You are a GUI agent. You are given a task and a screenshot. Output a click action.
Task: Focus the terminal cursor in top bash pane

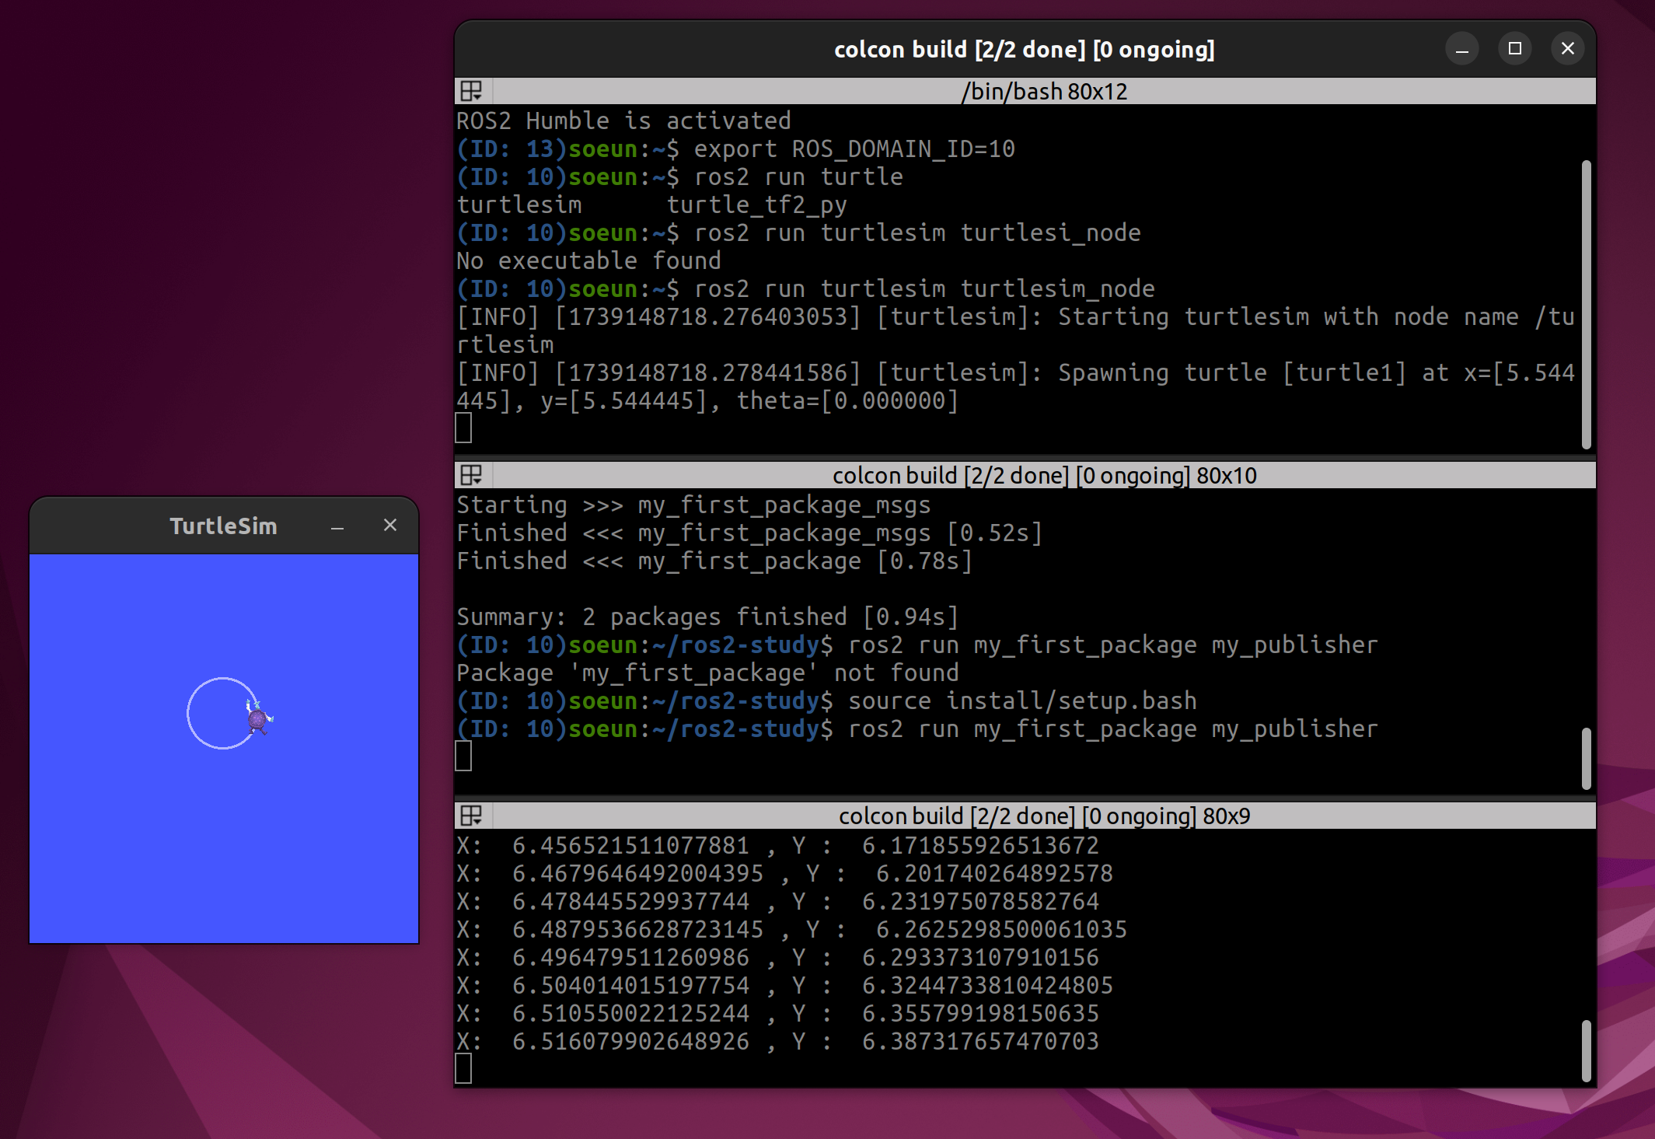[463, 428]
